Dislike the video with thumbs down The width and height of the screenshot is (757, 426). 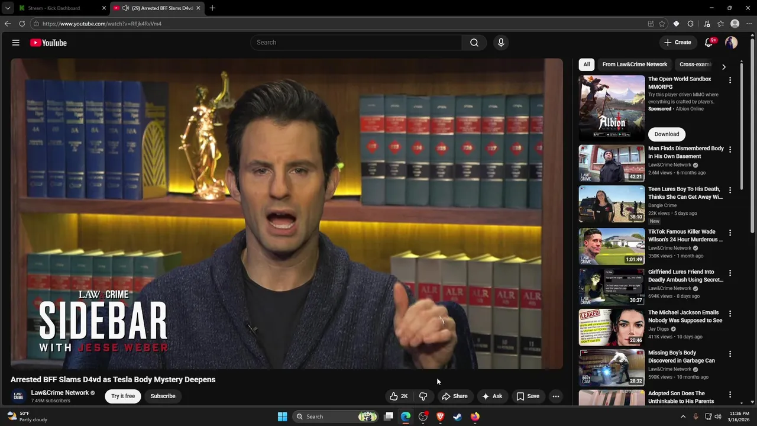423,396
